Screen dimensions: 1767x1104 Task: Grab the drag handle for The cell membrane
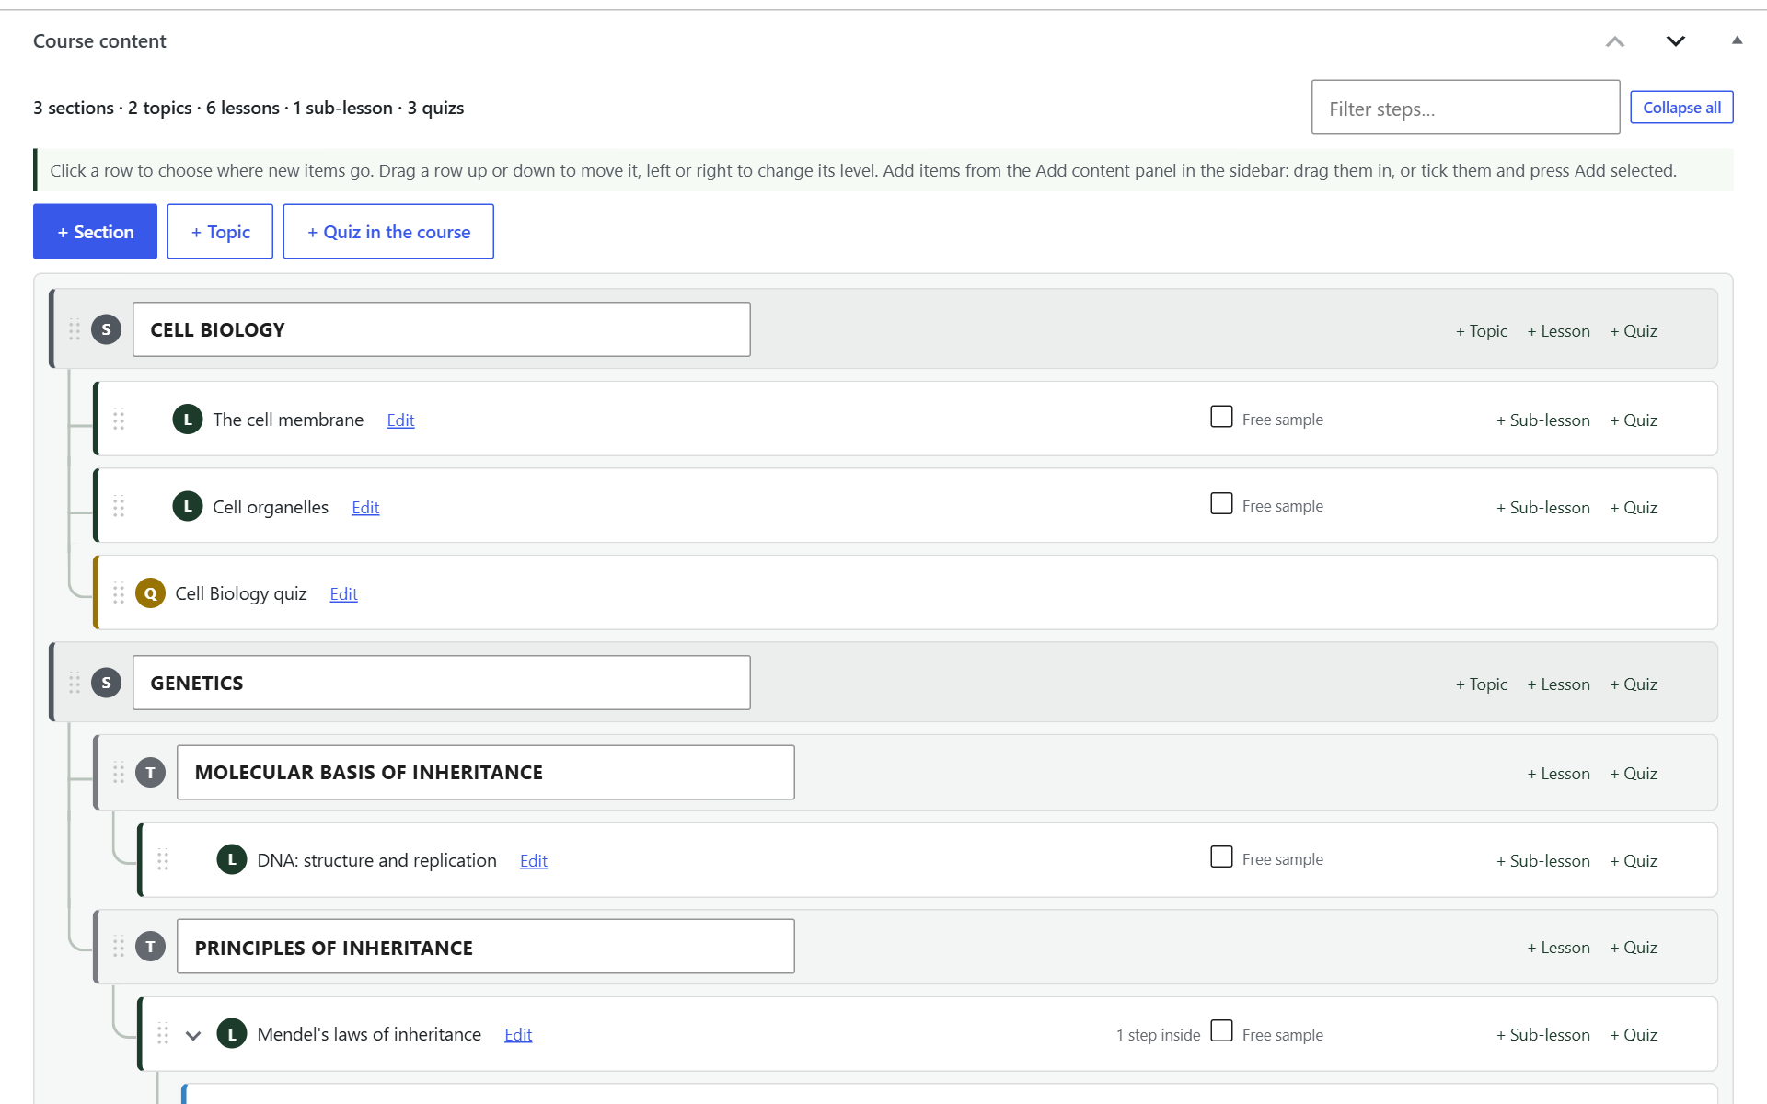point(119,420)
